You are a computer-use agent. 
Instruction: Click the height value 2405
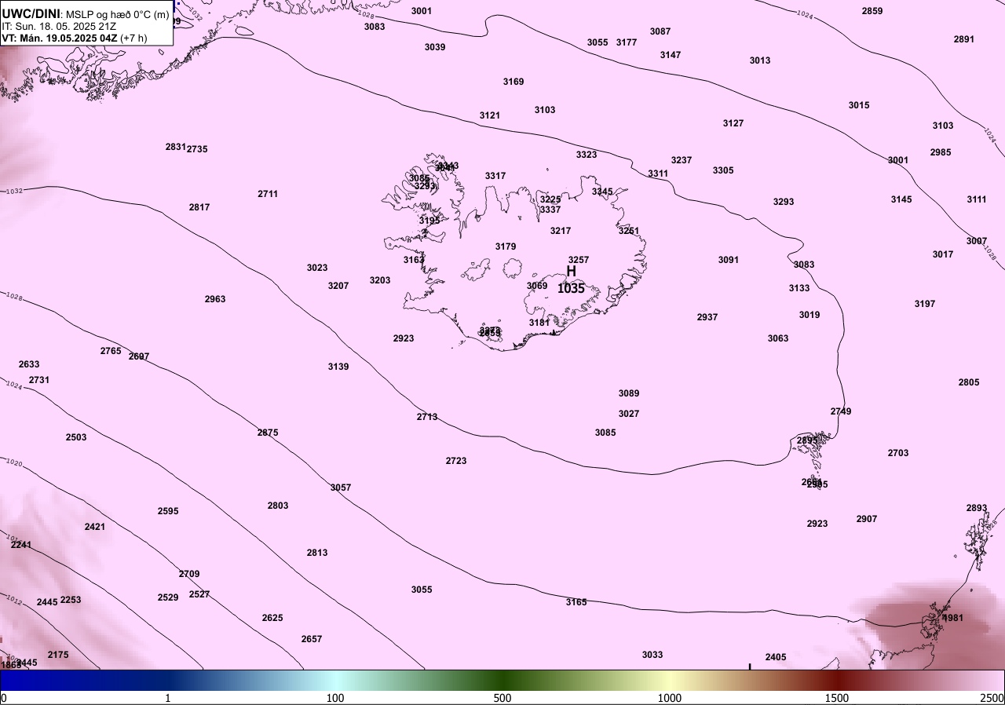pyautogui.click(x=776, y=657)
